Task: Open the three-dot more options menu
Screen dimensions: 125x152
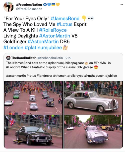Action: (x=121, y=4)
